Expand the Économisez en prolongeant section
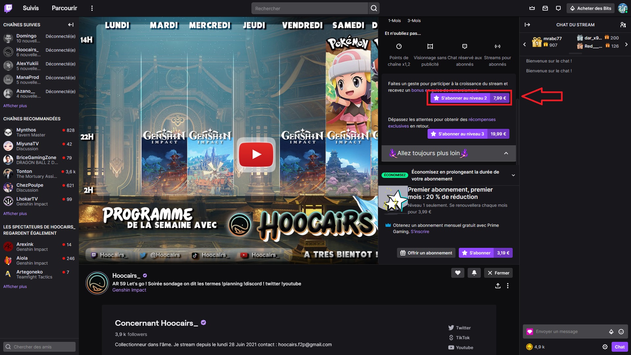 click(x=449, y=175)
